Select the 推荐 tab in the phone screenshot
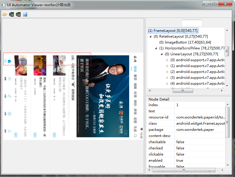 pos(135,77)
